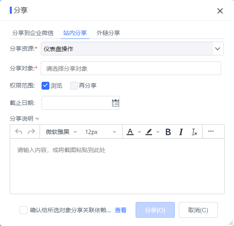Click the 取消(C) button

198,210
